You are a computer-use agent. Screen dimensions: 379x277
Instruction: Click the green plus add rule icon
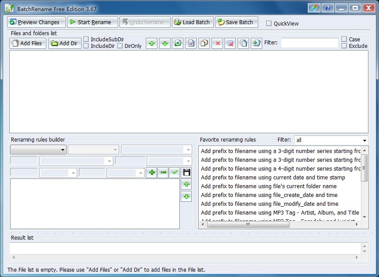pos(152,172)
